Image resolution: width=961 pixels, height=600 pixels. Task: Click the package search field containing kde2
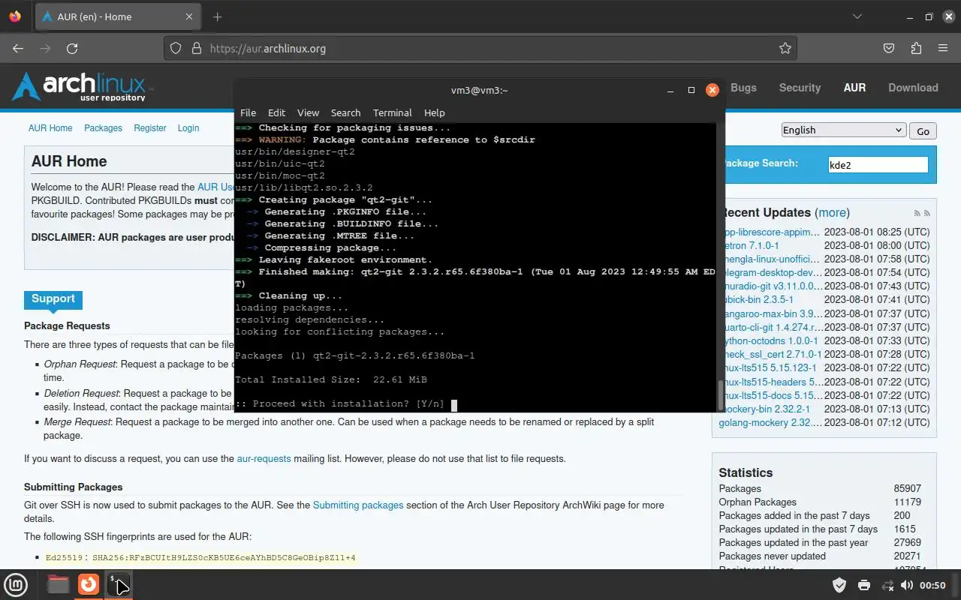[878, 164]
